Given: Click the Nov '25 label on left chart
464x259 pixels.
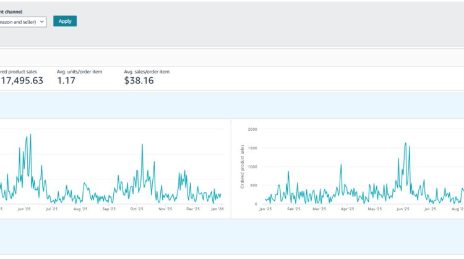Looking at the screenshot, I should pos(165,209).
